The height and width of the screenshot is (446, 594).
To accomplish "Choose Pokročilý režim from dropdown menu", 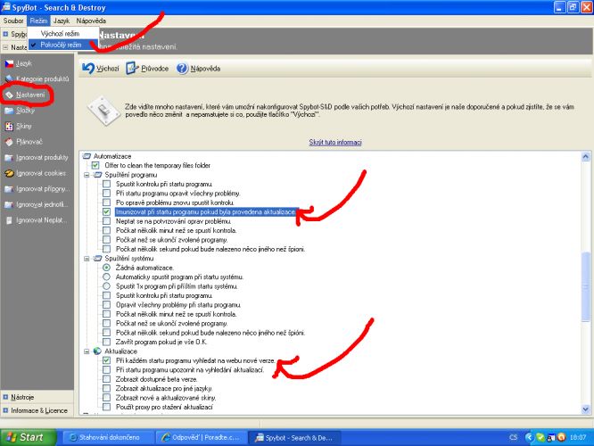I will 63,45.
